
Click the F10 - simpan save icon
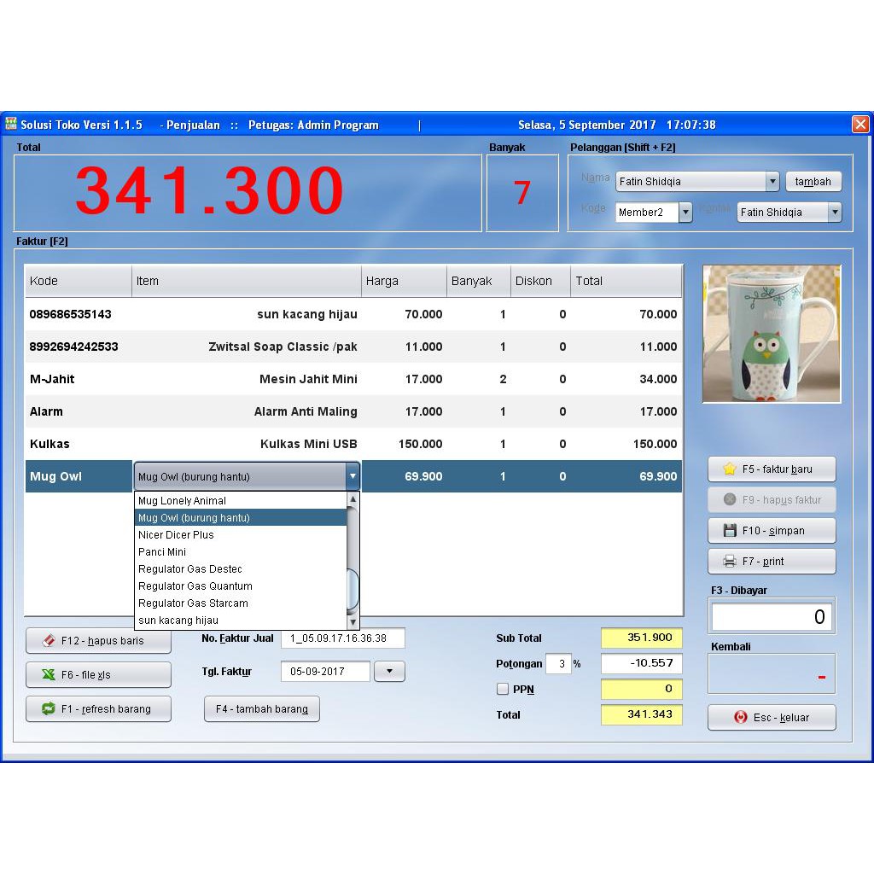pos(730,530)
